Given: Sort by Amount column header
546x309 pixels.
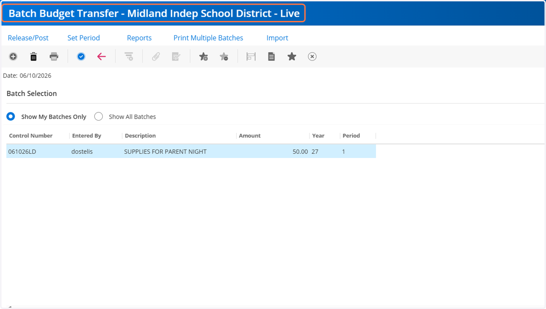Looking at the screenshot, I should tap(250, 136).
